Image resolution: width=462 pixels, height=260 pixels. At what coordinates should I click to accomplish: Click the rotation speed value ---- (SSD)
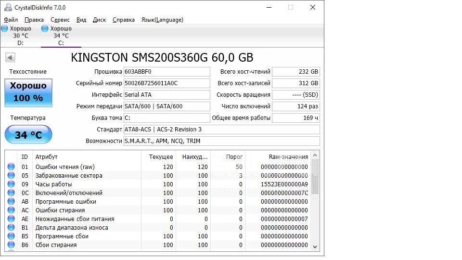point(296,95)
